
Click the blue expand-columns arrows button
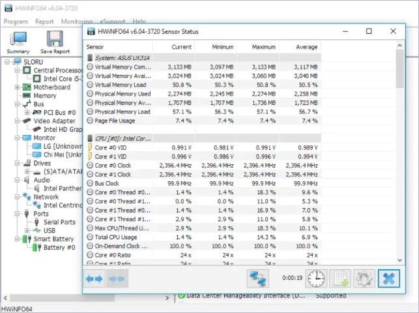click(94, 278)
